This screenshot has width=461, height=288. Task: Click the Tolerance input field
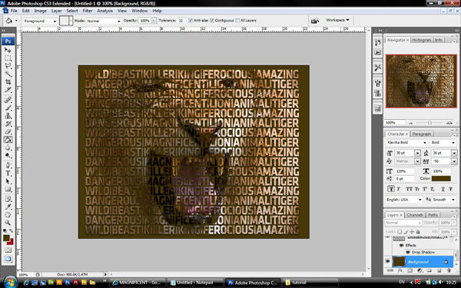(x=181, y=21)
